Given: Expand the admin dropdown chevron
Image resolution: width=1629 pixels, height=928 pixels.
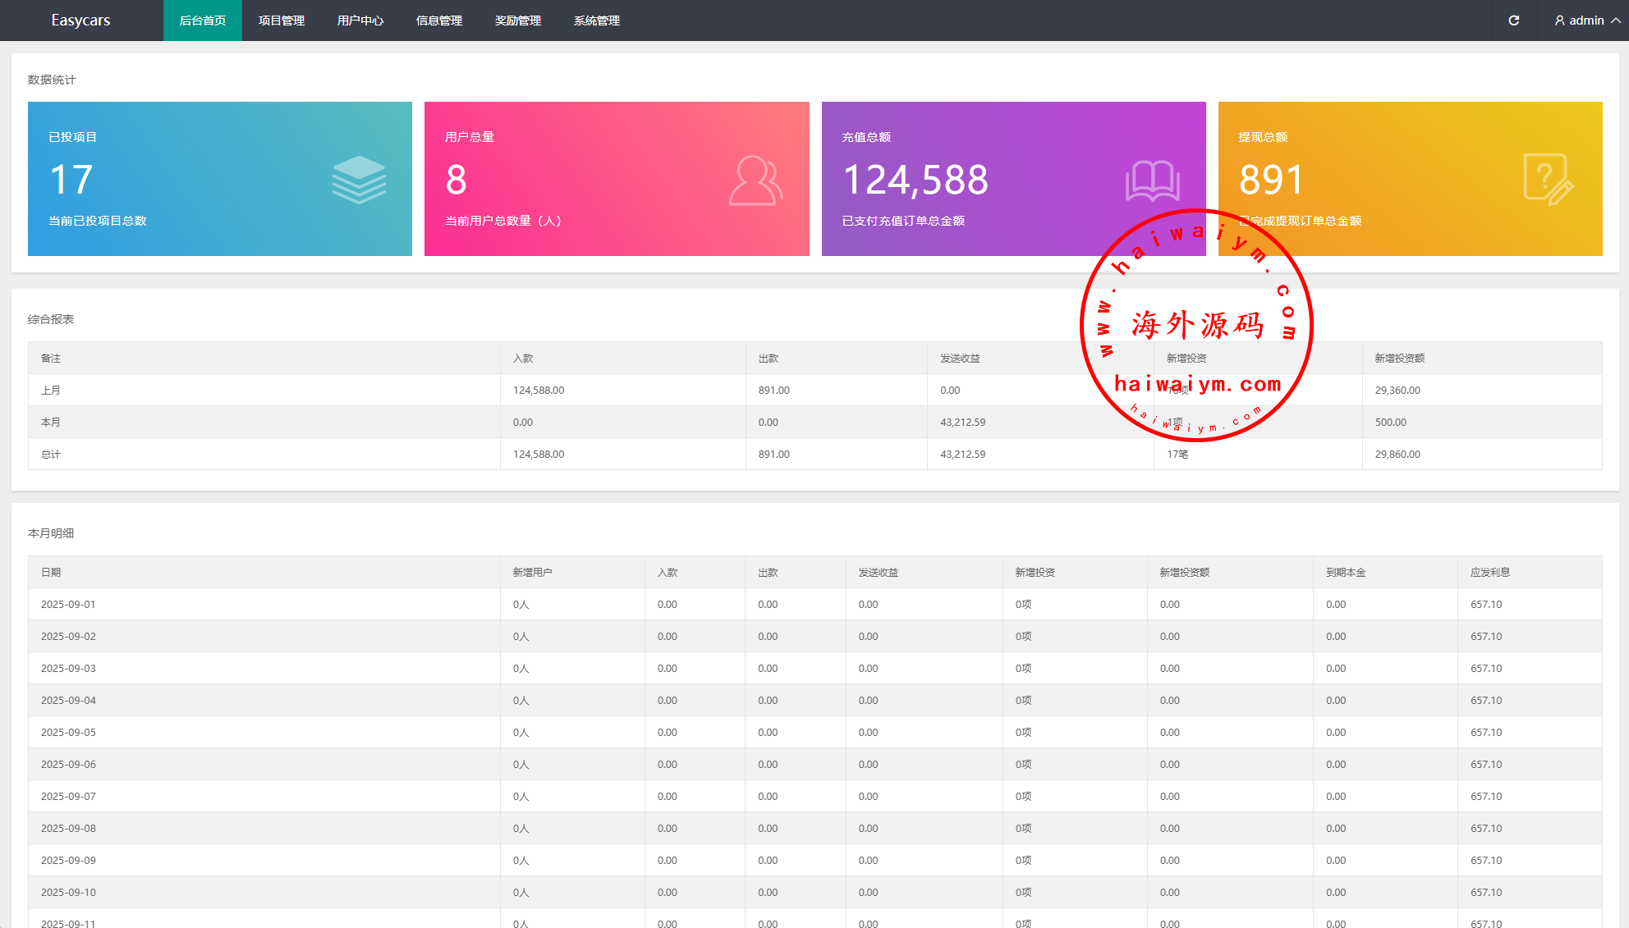Looking at the screenshot, I should [x=1615, y=21].
